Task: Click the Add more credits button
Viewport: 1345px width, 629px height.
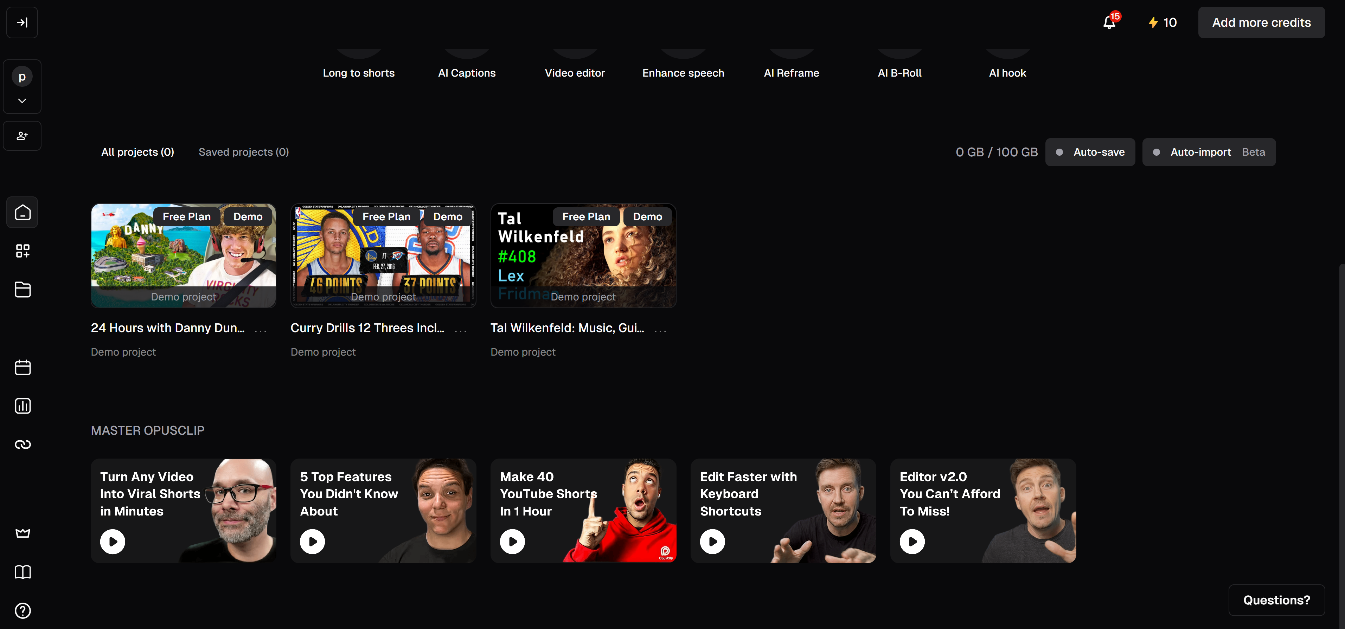Action: (x=1261, y=22)
